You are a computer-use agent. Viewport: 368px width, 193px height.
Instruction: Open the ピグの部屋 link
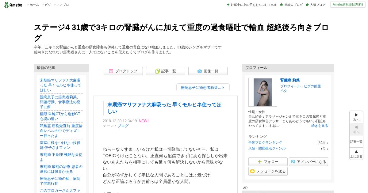[x=312, y=86]
